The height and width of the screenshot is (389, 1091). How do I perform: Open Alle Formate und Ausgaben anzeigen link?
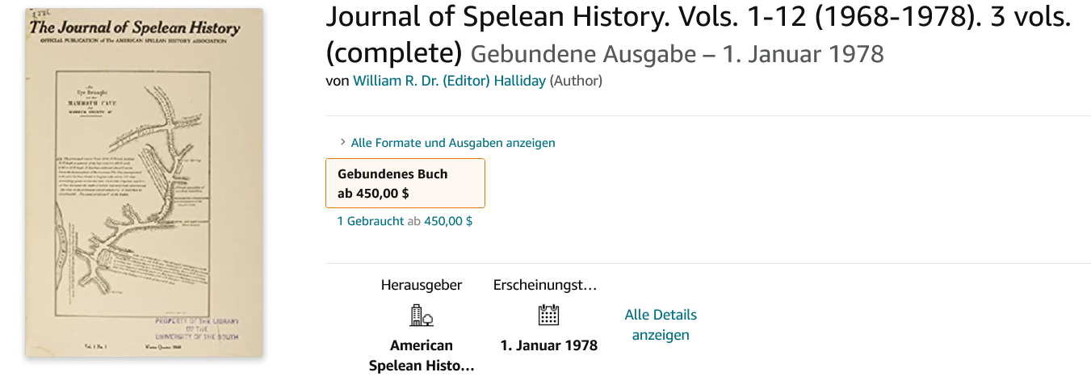453,142
